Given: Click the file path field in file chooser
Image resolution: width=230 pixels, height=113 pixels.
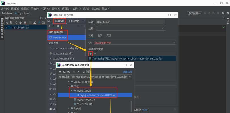Looking at the screenshot, I should click(93, 77).
